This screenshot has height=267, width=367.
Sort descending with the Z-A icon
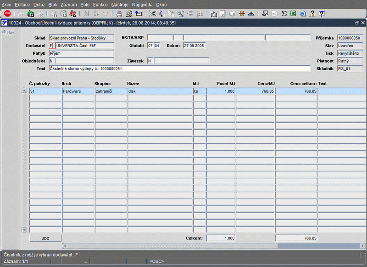(x=96, y=14)
